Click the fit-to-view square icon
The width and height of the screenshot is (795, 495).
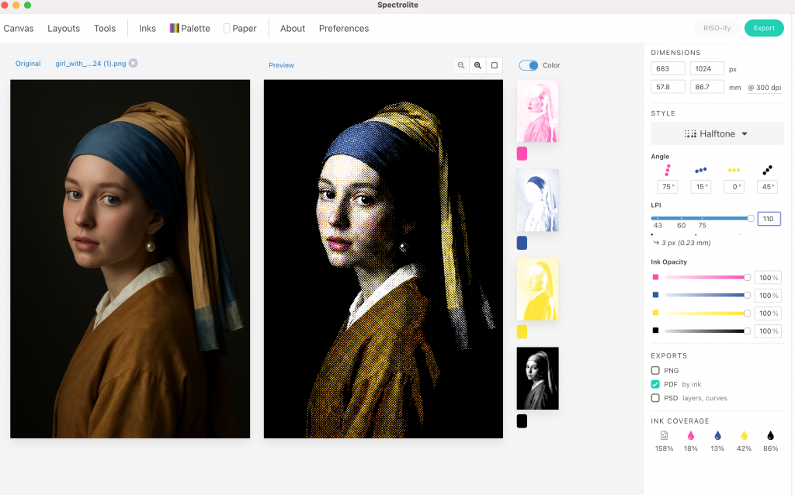click(x=495, y=66)
